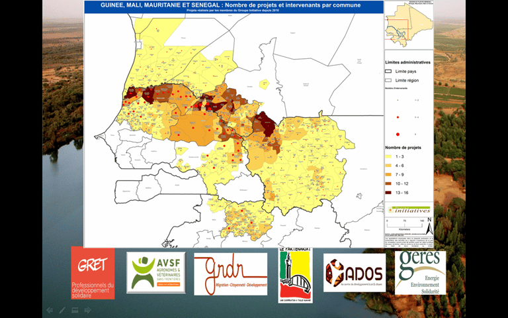Click the 'Limite région' label
This screenshot has width=508, height=318.
click(x=407, y=80)
